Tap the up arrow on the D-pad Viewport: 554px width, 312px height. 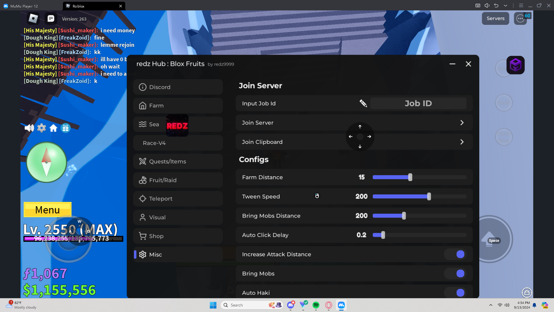360,127
